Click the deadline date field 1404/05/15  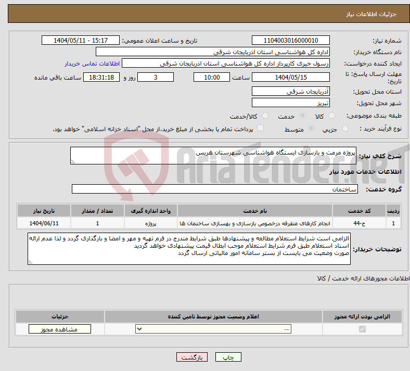[291, 78]
